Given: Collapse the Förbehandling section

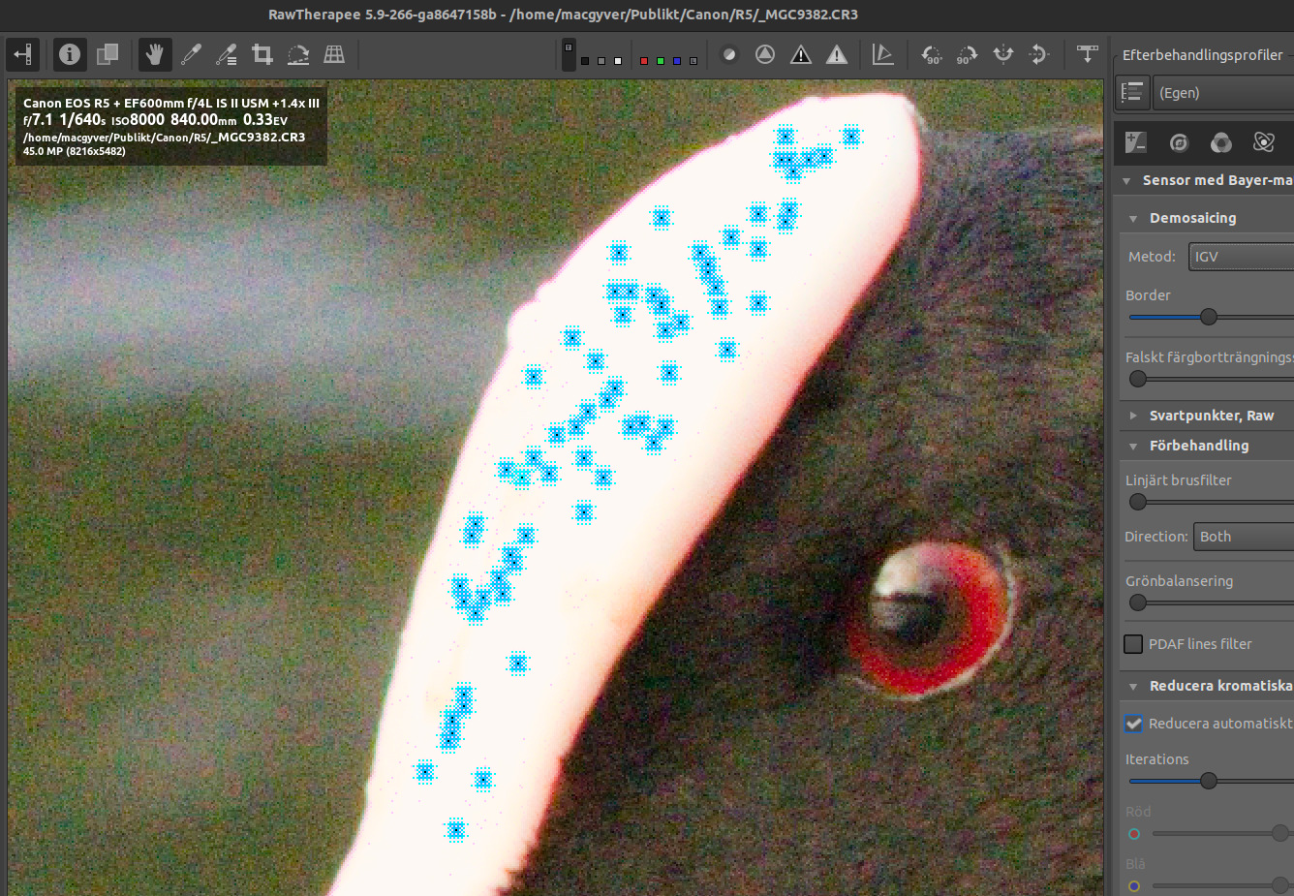Looking at the screenshot, I should (1133, 446).
